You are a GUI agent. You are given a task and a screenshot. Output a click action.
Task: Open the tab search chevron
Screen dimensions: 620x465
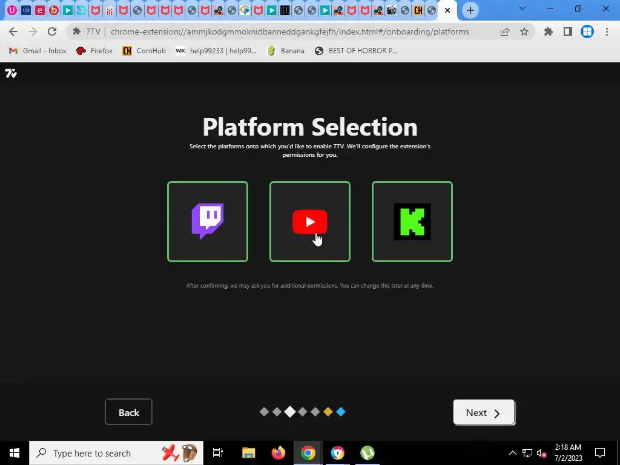(x=523, y=8)
